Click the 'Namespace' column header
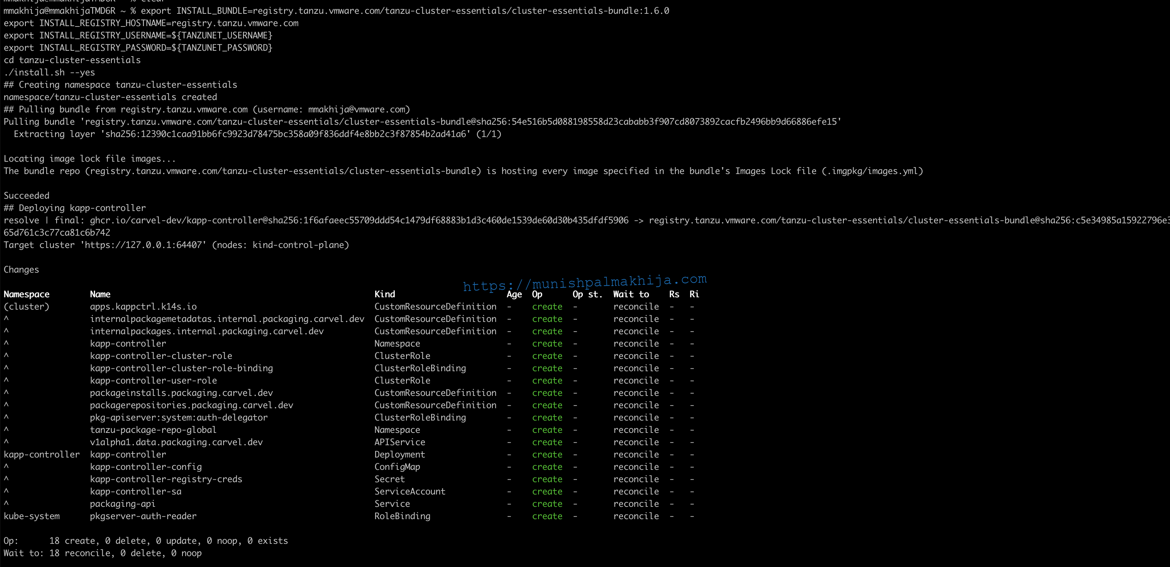The image size is (1170, 567). click(x=26, y=294)
